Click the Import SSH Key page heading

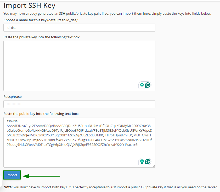29,5
